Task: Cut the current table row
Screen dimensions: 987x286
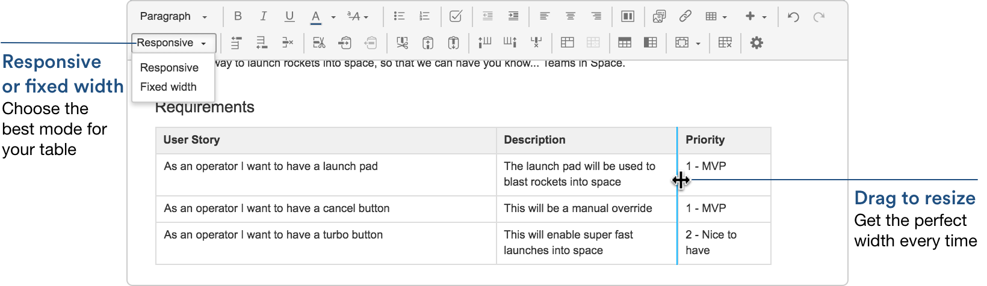Action: pyautogui.click(x=319, y=43)
